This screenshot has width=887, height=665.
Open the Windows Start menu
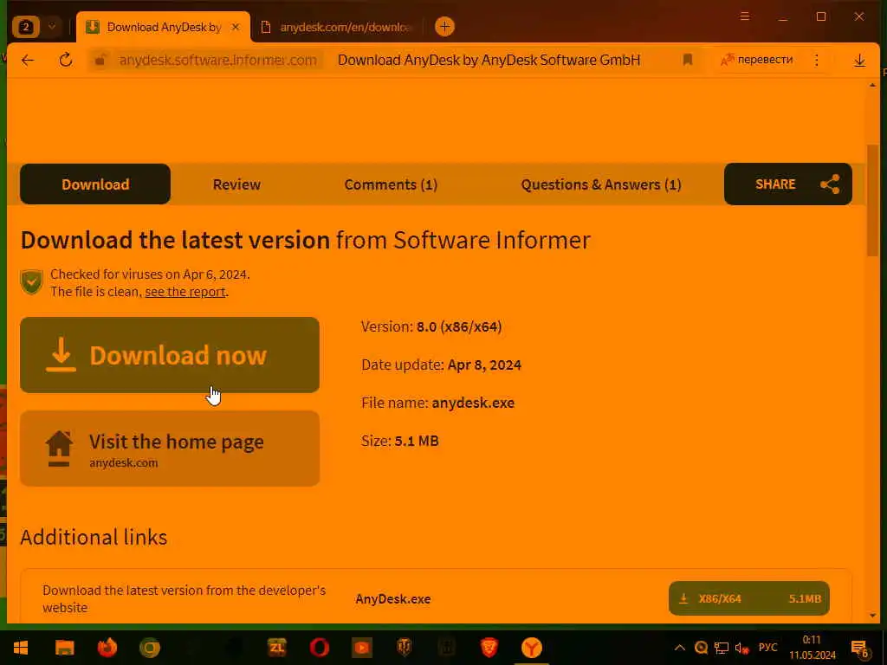coord(21,648)
